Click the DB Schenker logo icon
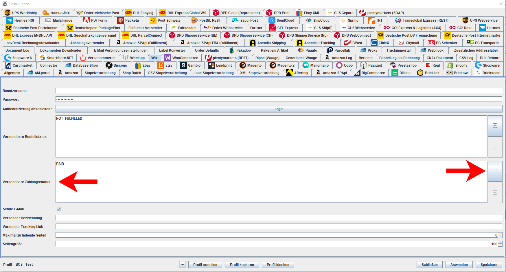 tap(431, 43)
